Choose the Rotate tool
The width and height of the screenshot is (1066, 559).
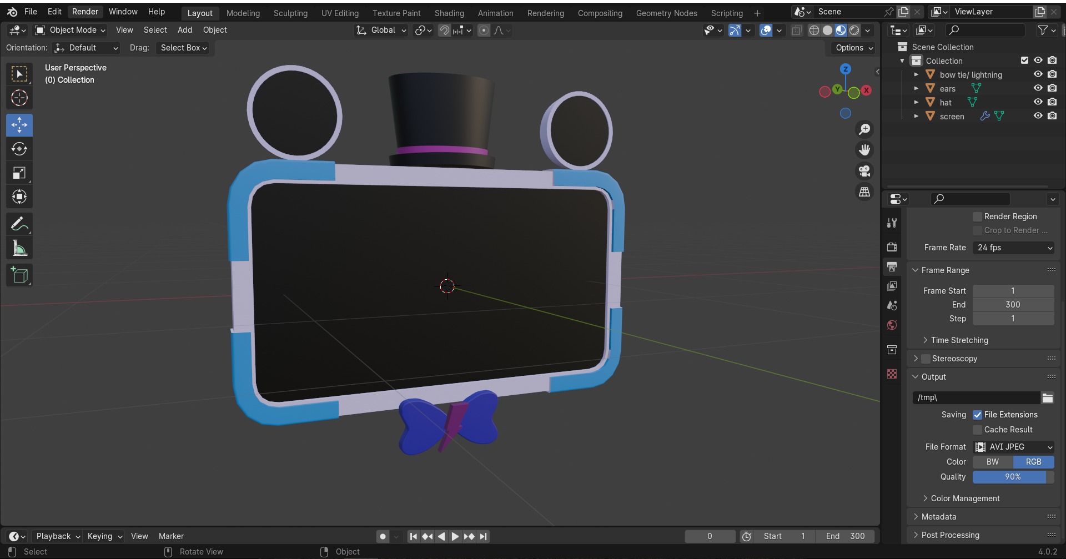point(19,149)
